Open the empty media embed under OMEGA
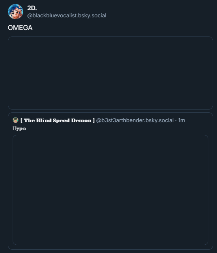The height and width of the screenshot is (253, 217). [x=110, y=73]
